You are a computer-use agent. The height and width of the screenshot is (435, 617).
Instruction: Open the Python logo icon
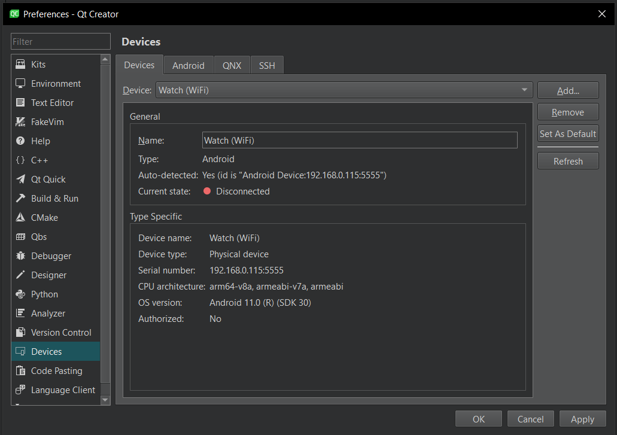click(20, 294)
